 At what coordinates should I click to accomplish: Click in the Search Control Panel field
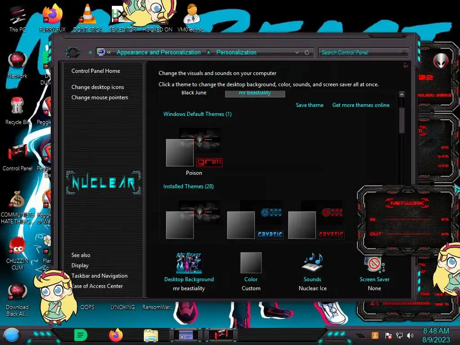363,53
